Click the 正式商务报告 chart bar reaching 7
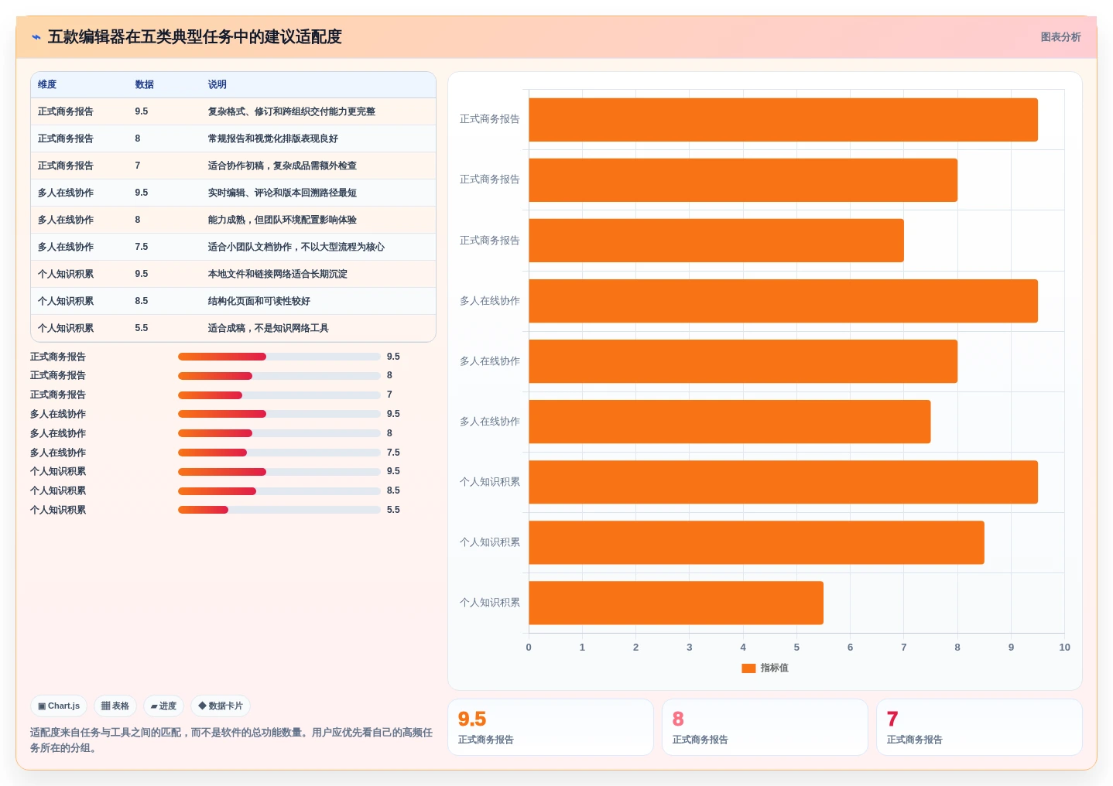Screen dimensions: 1113x786 [x=716, y=241]
